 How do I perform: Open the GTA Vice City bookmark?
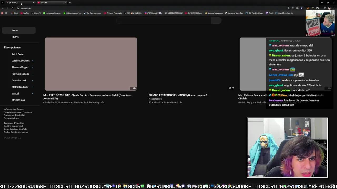[x=254, y=13]
